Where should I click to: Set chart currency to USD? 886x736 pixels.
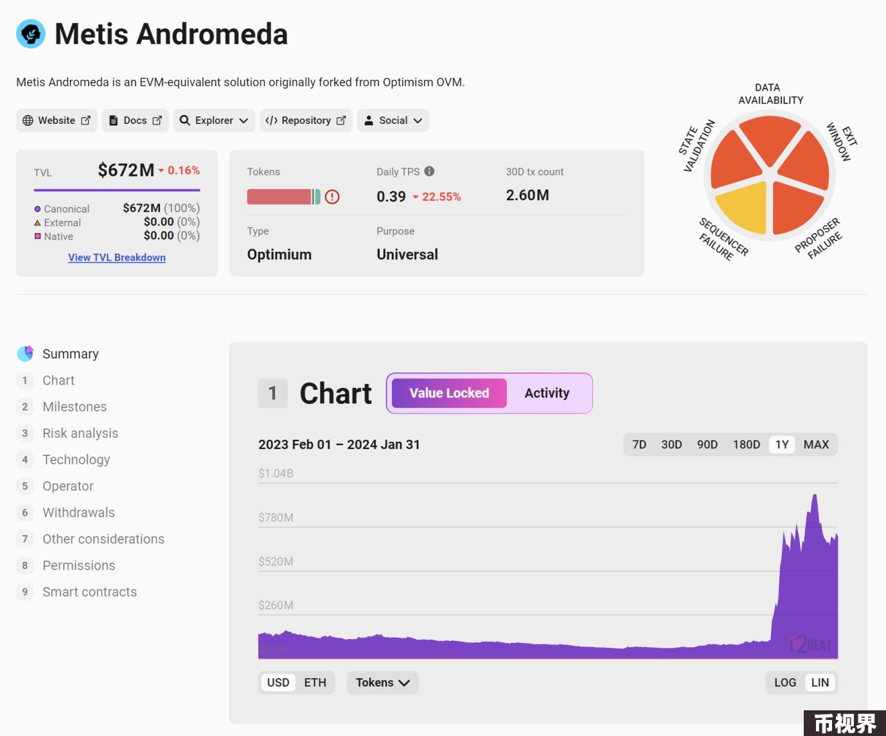pos(278,683)
